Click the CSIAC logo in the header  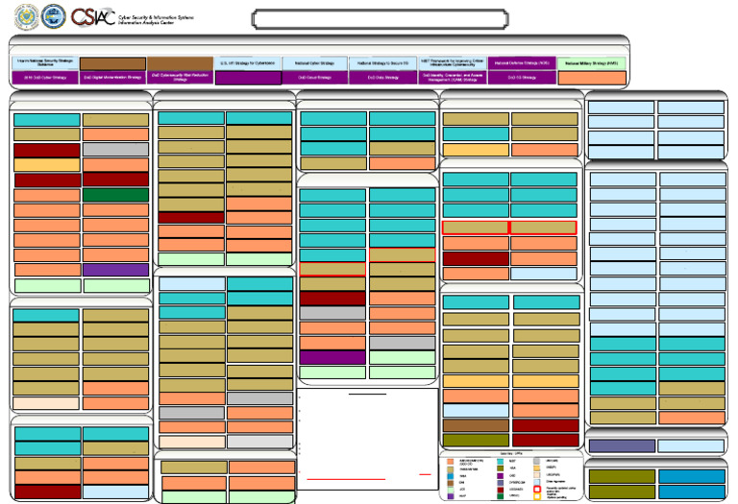click(92, 16)
